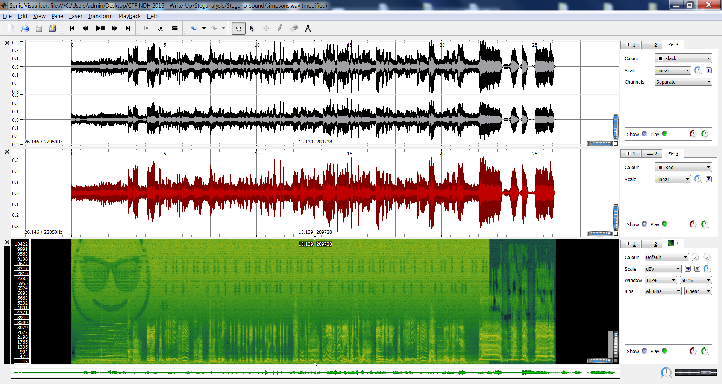This screenshot has width=722, height=384.
Task: Toggle Normalize Visible Area in the spectrogram panel
Action: tap(697, 269)
